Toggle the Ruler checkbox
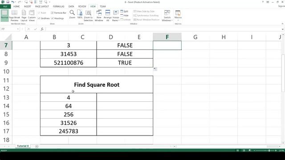 (x=42, y=13)
